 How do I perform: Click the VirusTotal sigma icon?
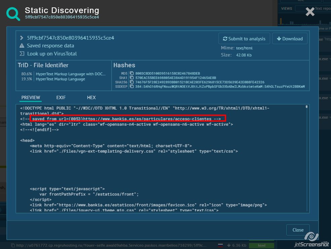(x=22, y=54)
